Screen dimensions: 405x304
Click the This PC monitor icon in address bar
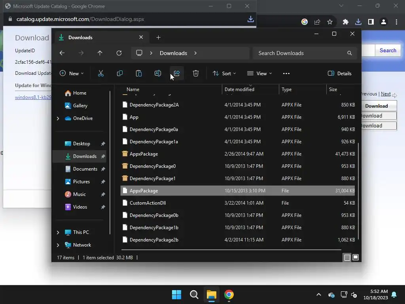(x=139, y=53)
